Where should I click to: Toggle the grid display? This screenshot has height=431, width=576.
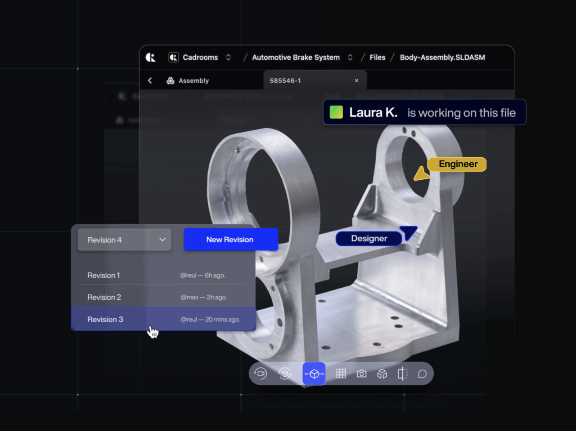click(341, 373)
